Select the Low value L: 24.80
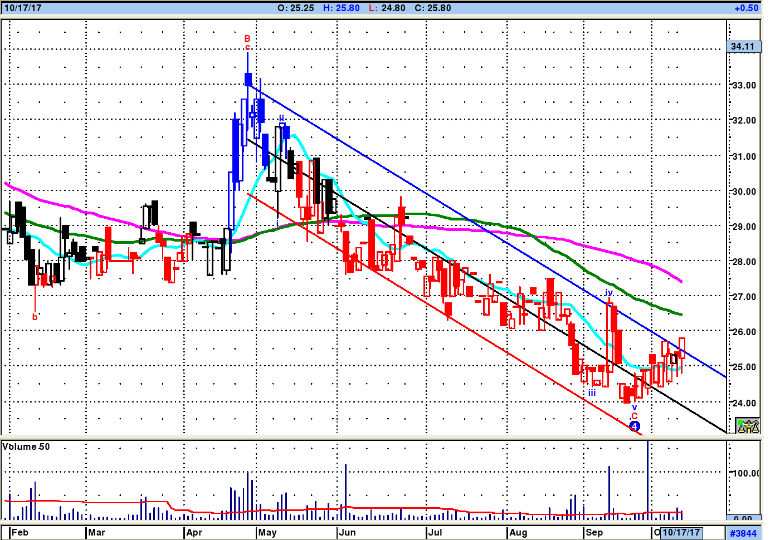 pos(387,8)
